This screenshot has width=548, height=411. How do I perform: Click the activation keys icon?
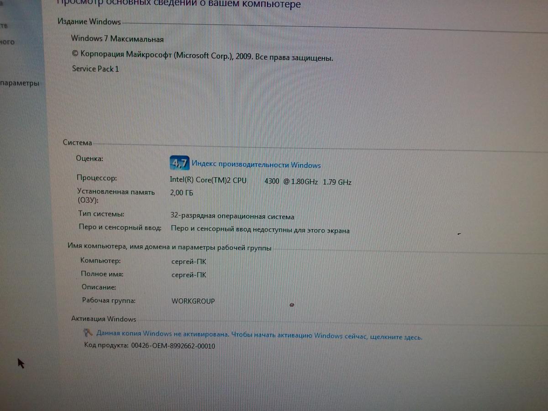88,333
